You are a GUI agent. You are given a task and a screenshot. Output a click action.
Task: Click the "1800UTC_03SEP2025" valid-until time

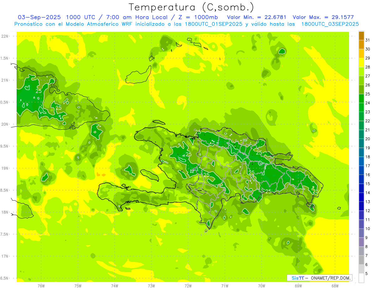click(330, 24)
